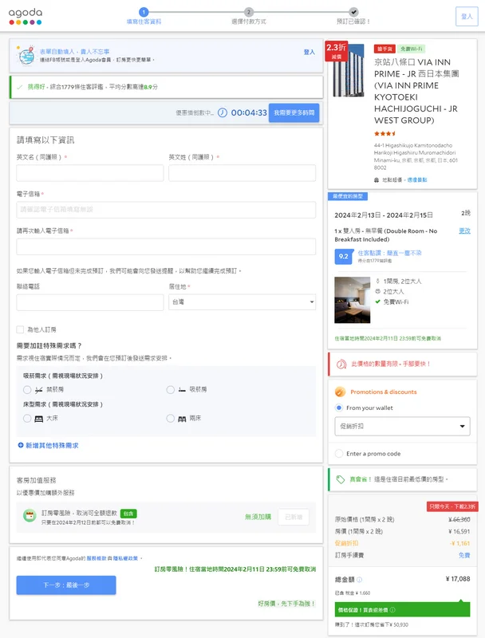Select the 兩床 radio button

(171, 418)
